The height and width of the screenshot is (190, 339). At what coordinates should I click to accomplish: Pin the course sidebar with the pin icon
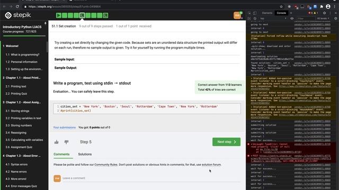coord(46,23)
